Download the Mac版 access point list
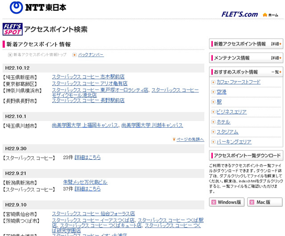 click(x=265, y=202)
